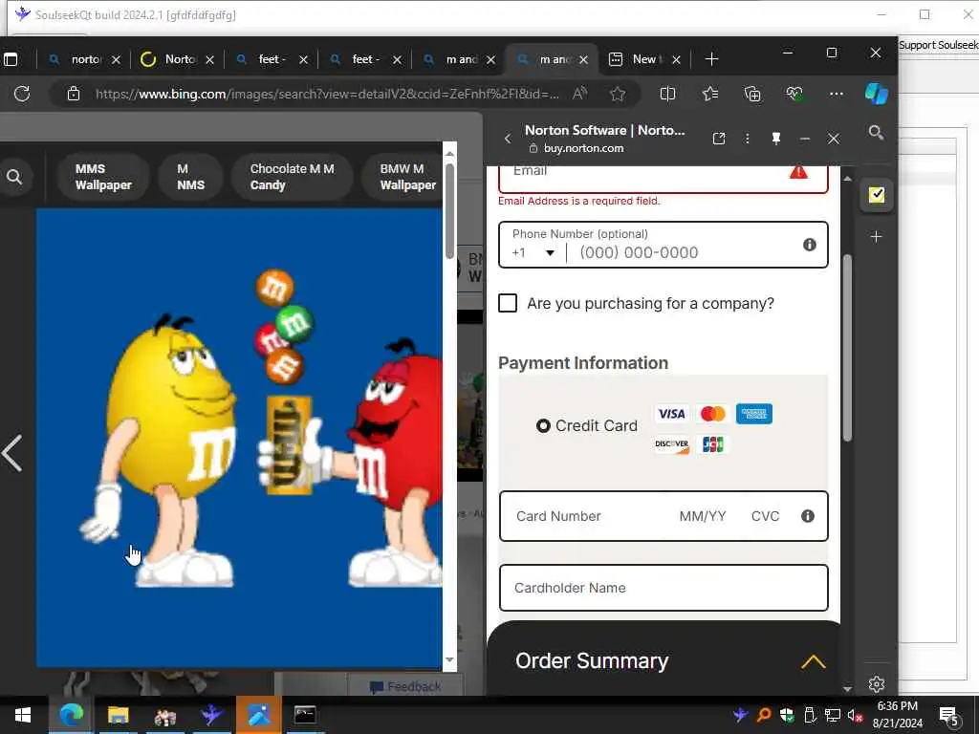The width and height of the screenshot is (979, 734).
Task: Click the Email input field
Action: (x=664, y=178)
